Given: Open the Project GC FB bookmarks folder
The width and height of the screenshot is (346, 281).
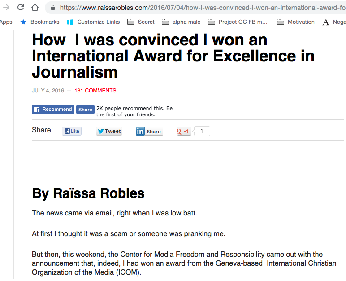Looking at the screenshot, I should pyautogui.click(x=238, y=22).
